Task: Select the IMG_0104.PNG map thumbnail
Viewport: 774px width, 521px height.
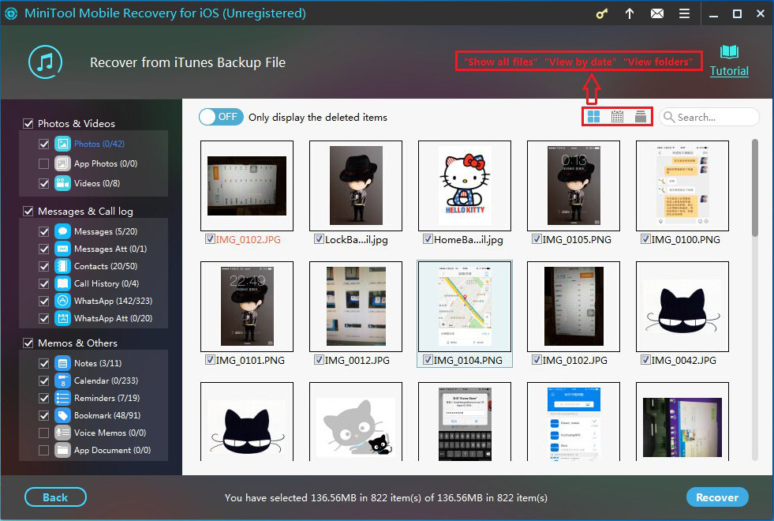Action: (x=465, y=306)
